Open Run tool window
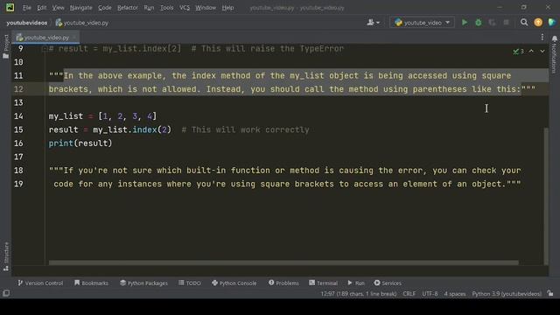Image resolution: width=560 pixels, height=315 pixels. click(356, 283)
